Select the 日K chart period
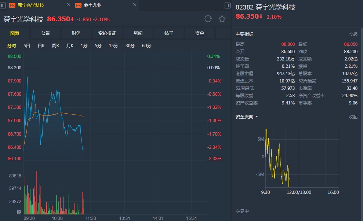Screen dimensions: 363x221 (x=41, y=46)
